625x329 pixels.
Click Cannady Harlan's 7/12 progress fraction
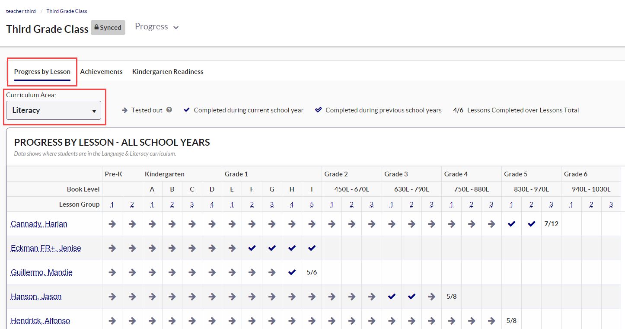pyautogui.click(x=551, y=224)
